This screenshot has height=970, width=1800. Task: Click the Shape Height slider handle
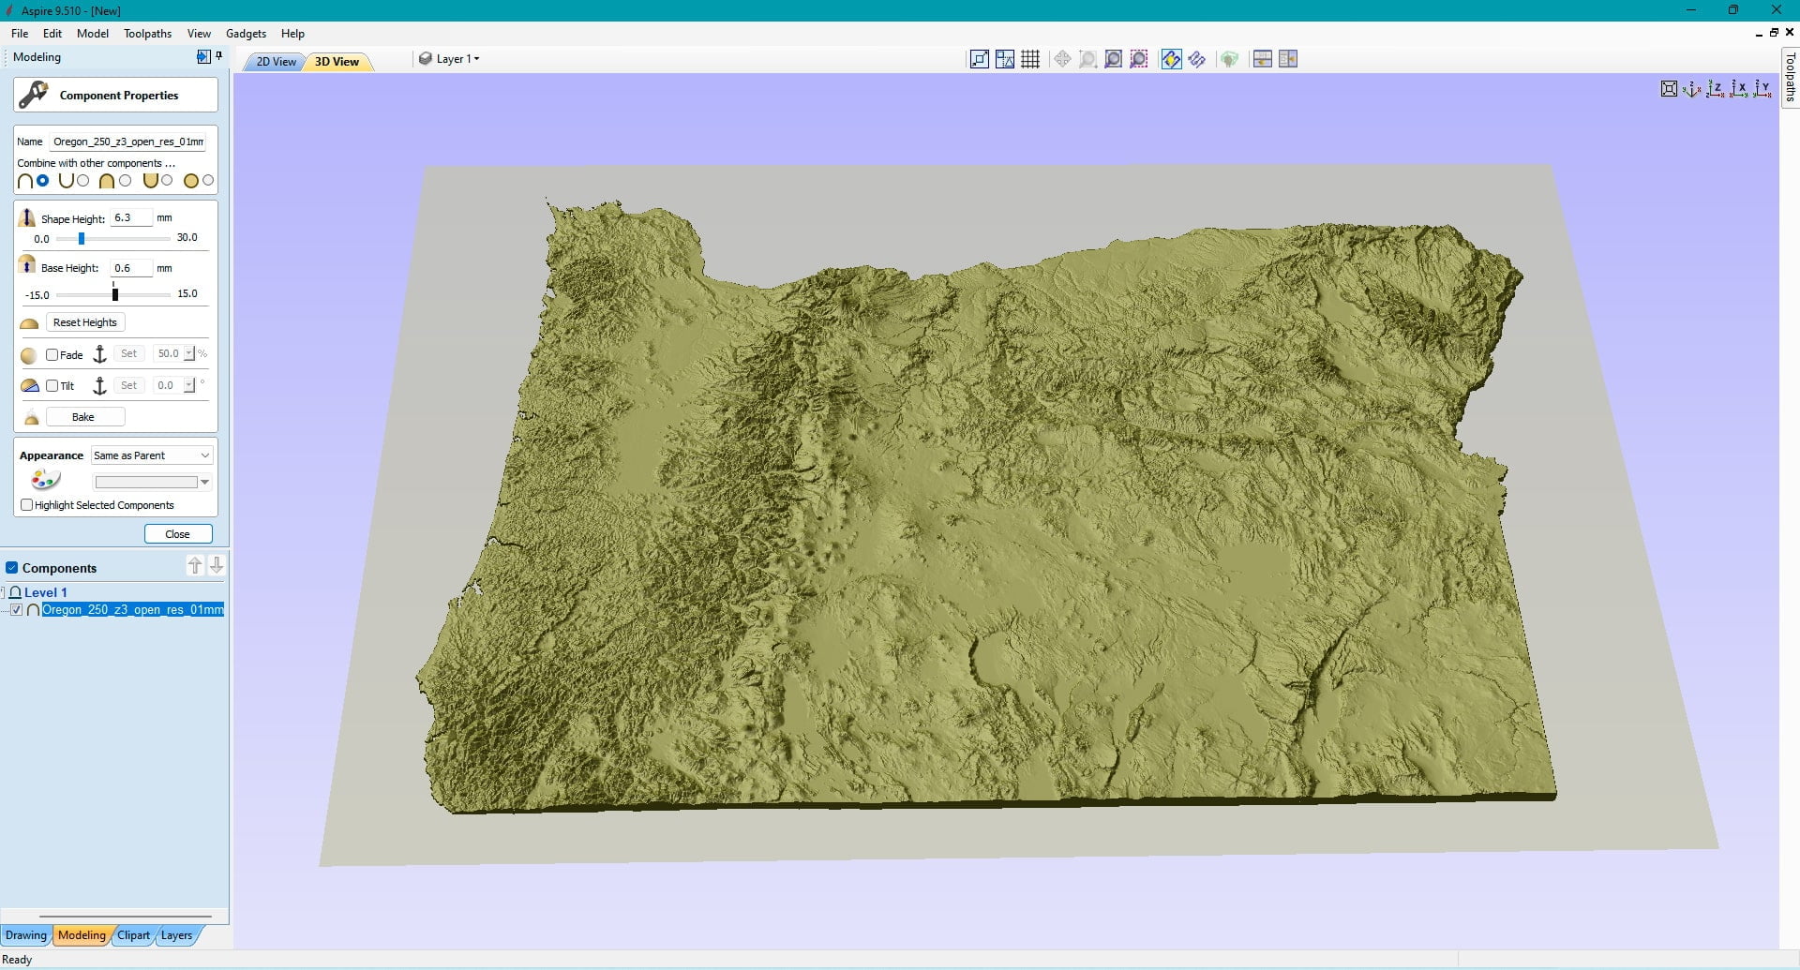click(x=82, y=238)
